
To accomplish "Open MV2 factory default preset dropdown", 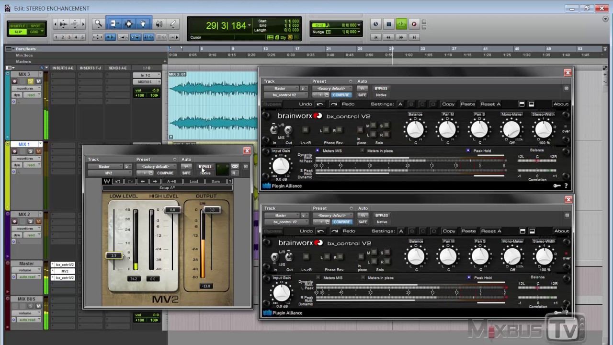I will (156, 167).
